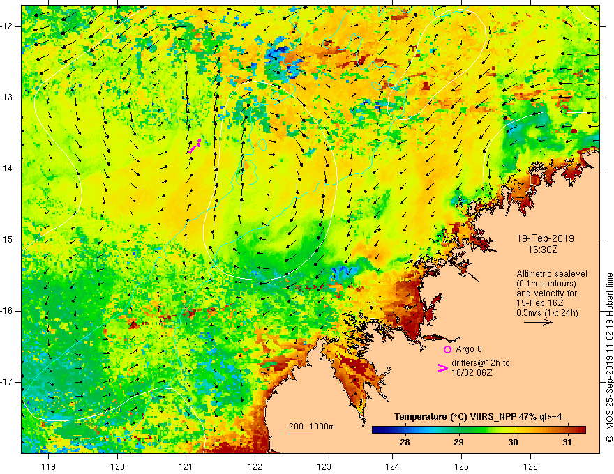Screen dimensions: 614x474
Task: Click the longitude axis label 121
Action: [186, 466]
